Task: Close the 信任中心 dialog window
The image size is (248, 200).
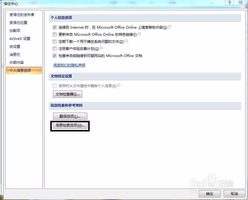Action: pos(241,2)
